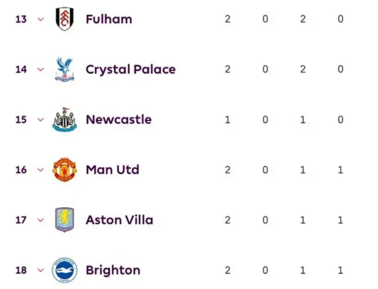Expand the Aston Villa row chevron
The width and height of the screenshot is (378, 289).
[x=40, y=220]
